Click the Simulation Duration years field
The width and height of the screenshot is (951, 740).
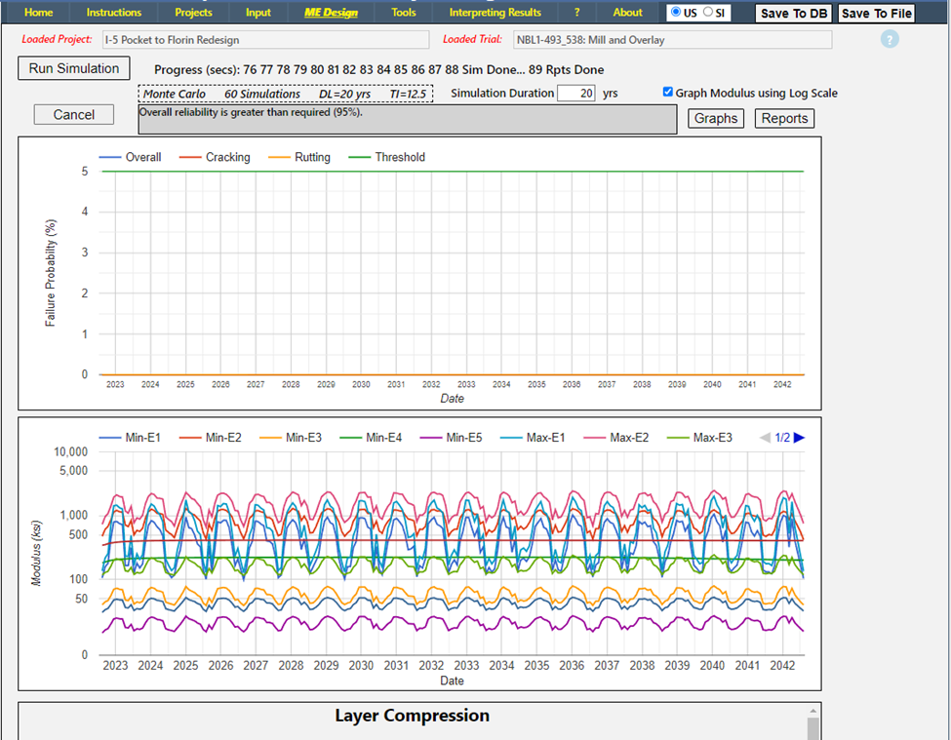coord(575,94)
